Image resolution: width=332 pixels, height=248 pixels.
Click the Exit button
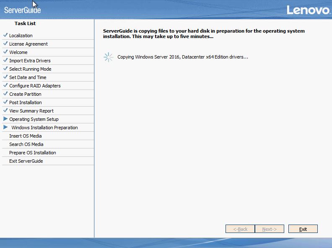pos(303,229)
